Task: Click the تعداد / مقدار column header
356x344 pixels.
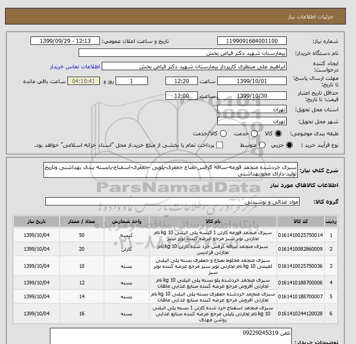Action: pos(82,221)
